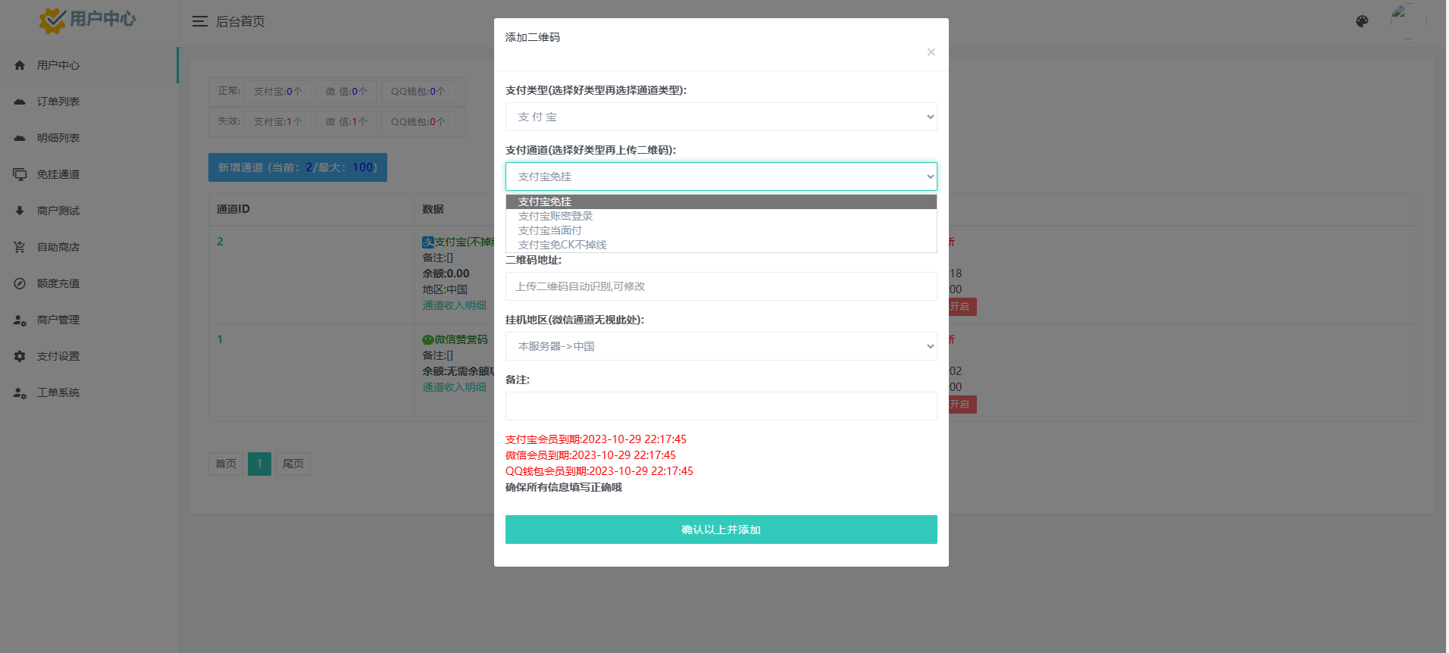Click 支付宝会员到期 expiry notice text
The width and height of the screenshot is (1449, 653).
(x=596, y=439)
